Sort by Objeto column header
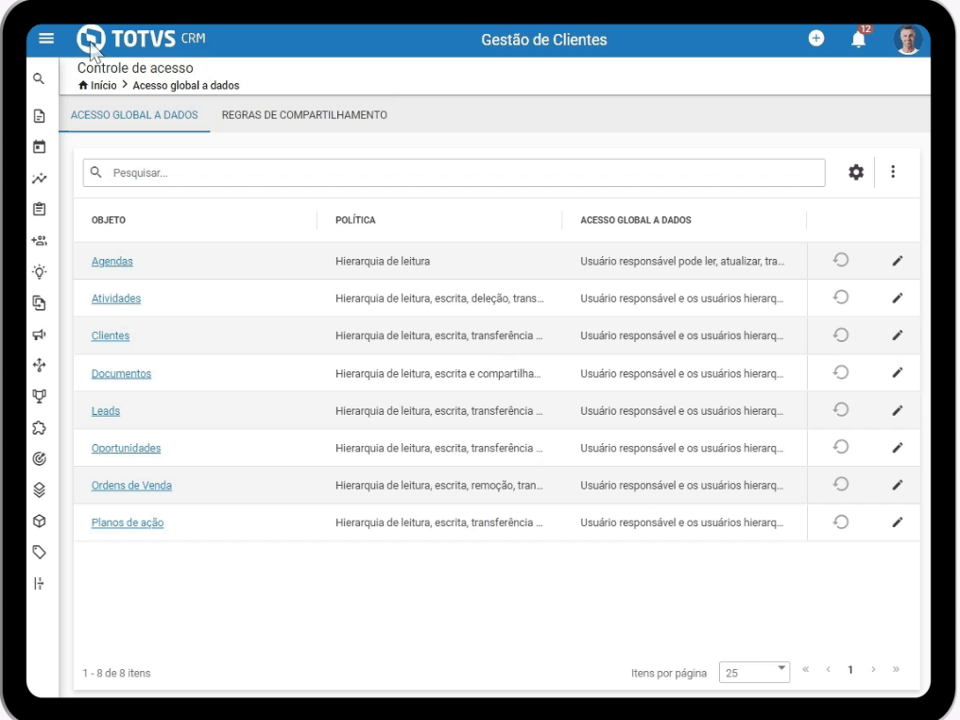This screenshot has width=960, height=720. 109,220
